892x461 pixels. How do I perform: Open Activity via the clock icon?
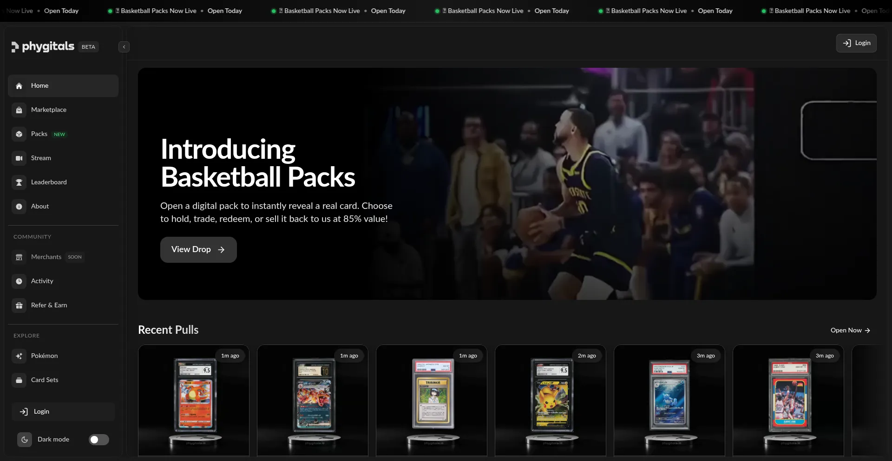click(19, 281)
